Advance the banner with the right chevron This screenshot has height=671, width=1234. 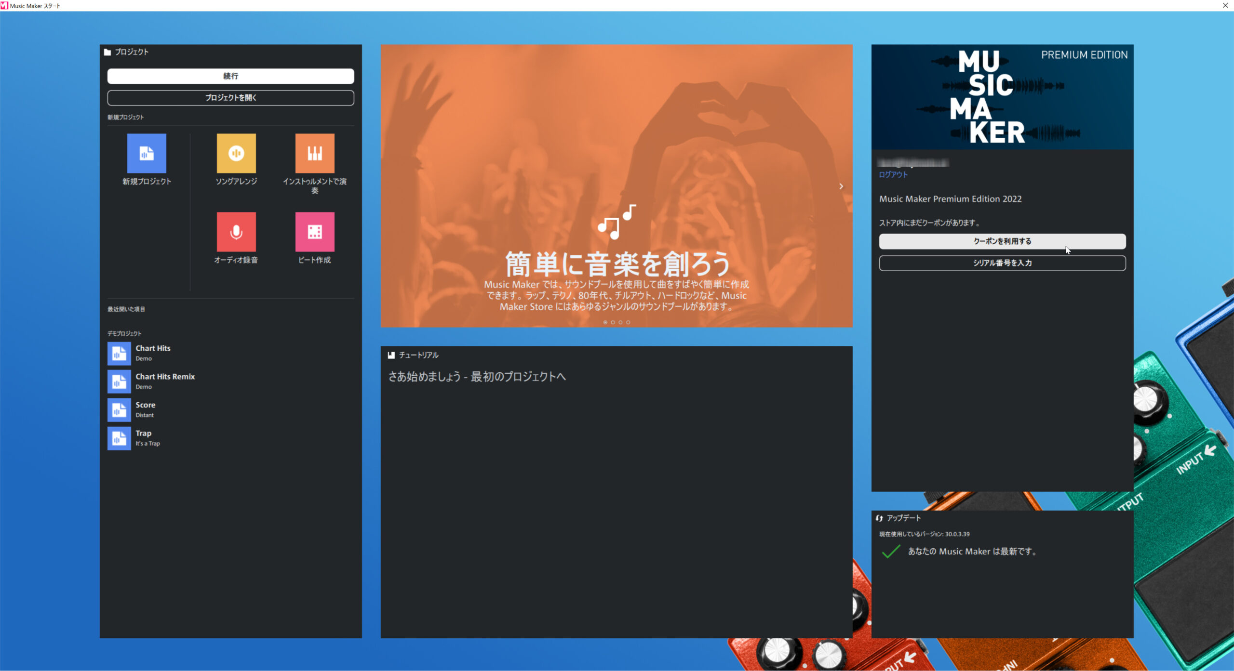841,186
